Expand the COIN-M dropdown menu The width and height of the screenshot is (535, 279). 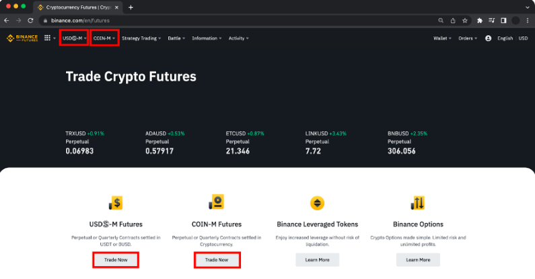104,38
